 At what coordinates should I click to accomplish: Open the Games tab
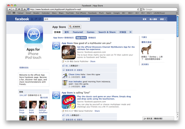91,32
